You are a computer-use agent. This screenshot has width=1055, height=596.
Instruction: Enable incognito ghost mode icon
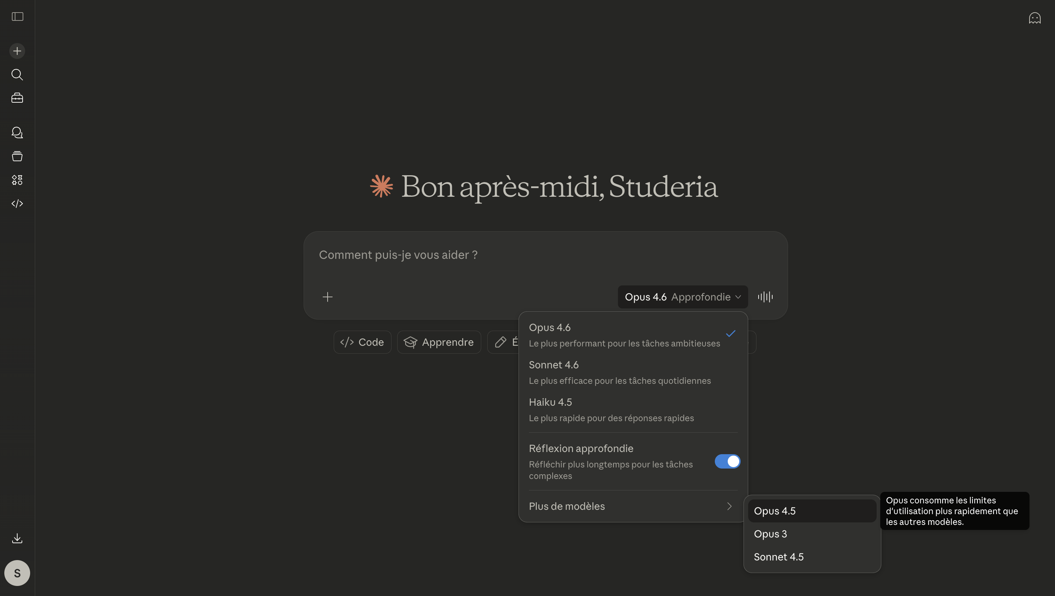1035,18
